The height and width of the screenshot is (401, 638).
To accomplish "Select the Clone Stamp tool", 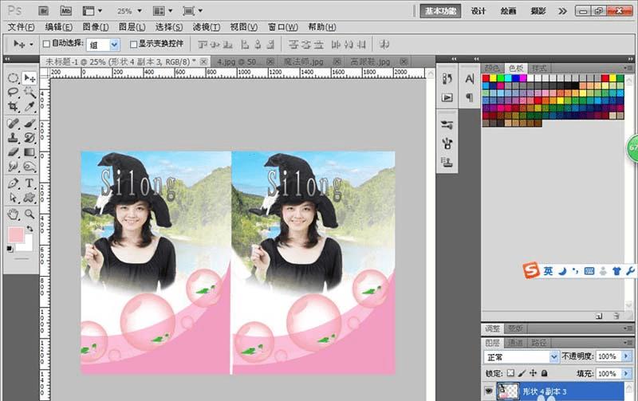I will [x=13, y=138].
